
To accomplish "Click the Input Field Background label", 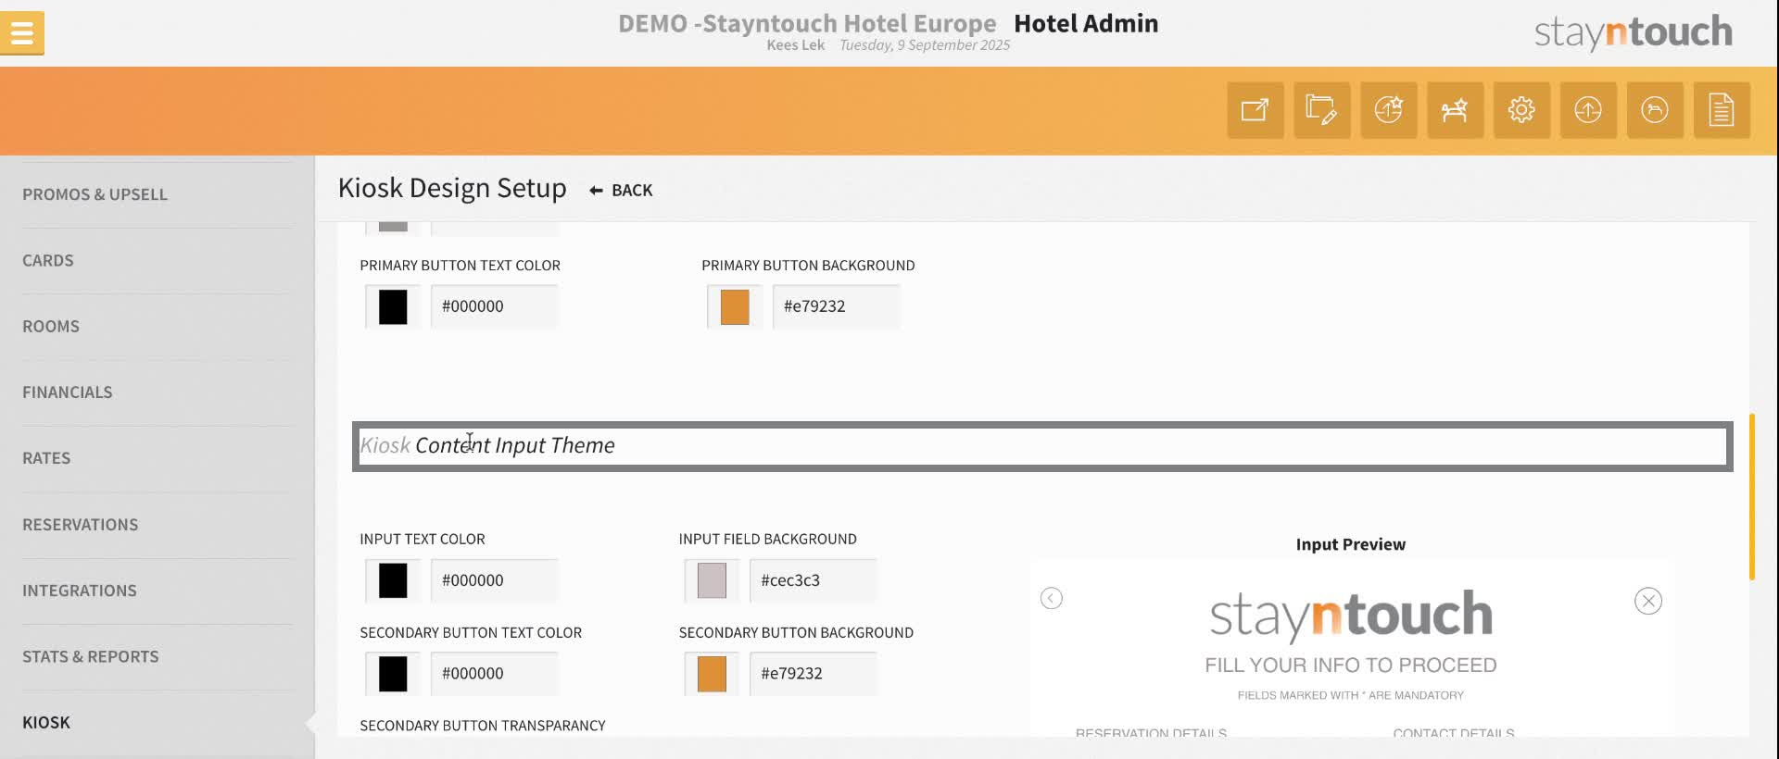I will pos(767,539).
